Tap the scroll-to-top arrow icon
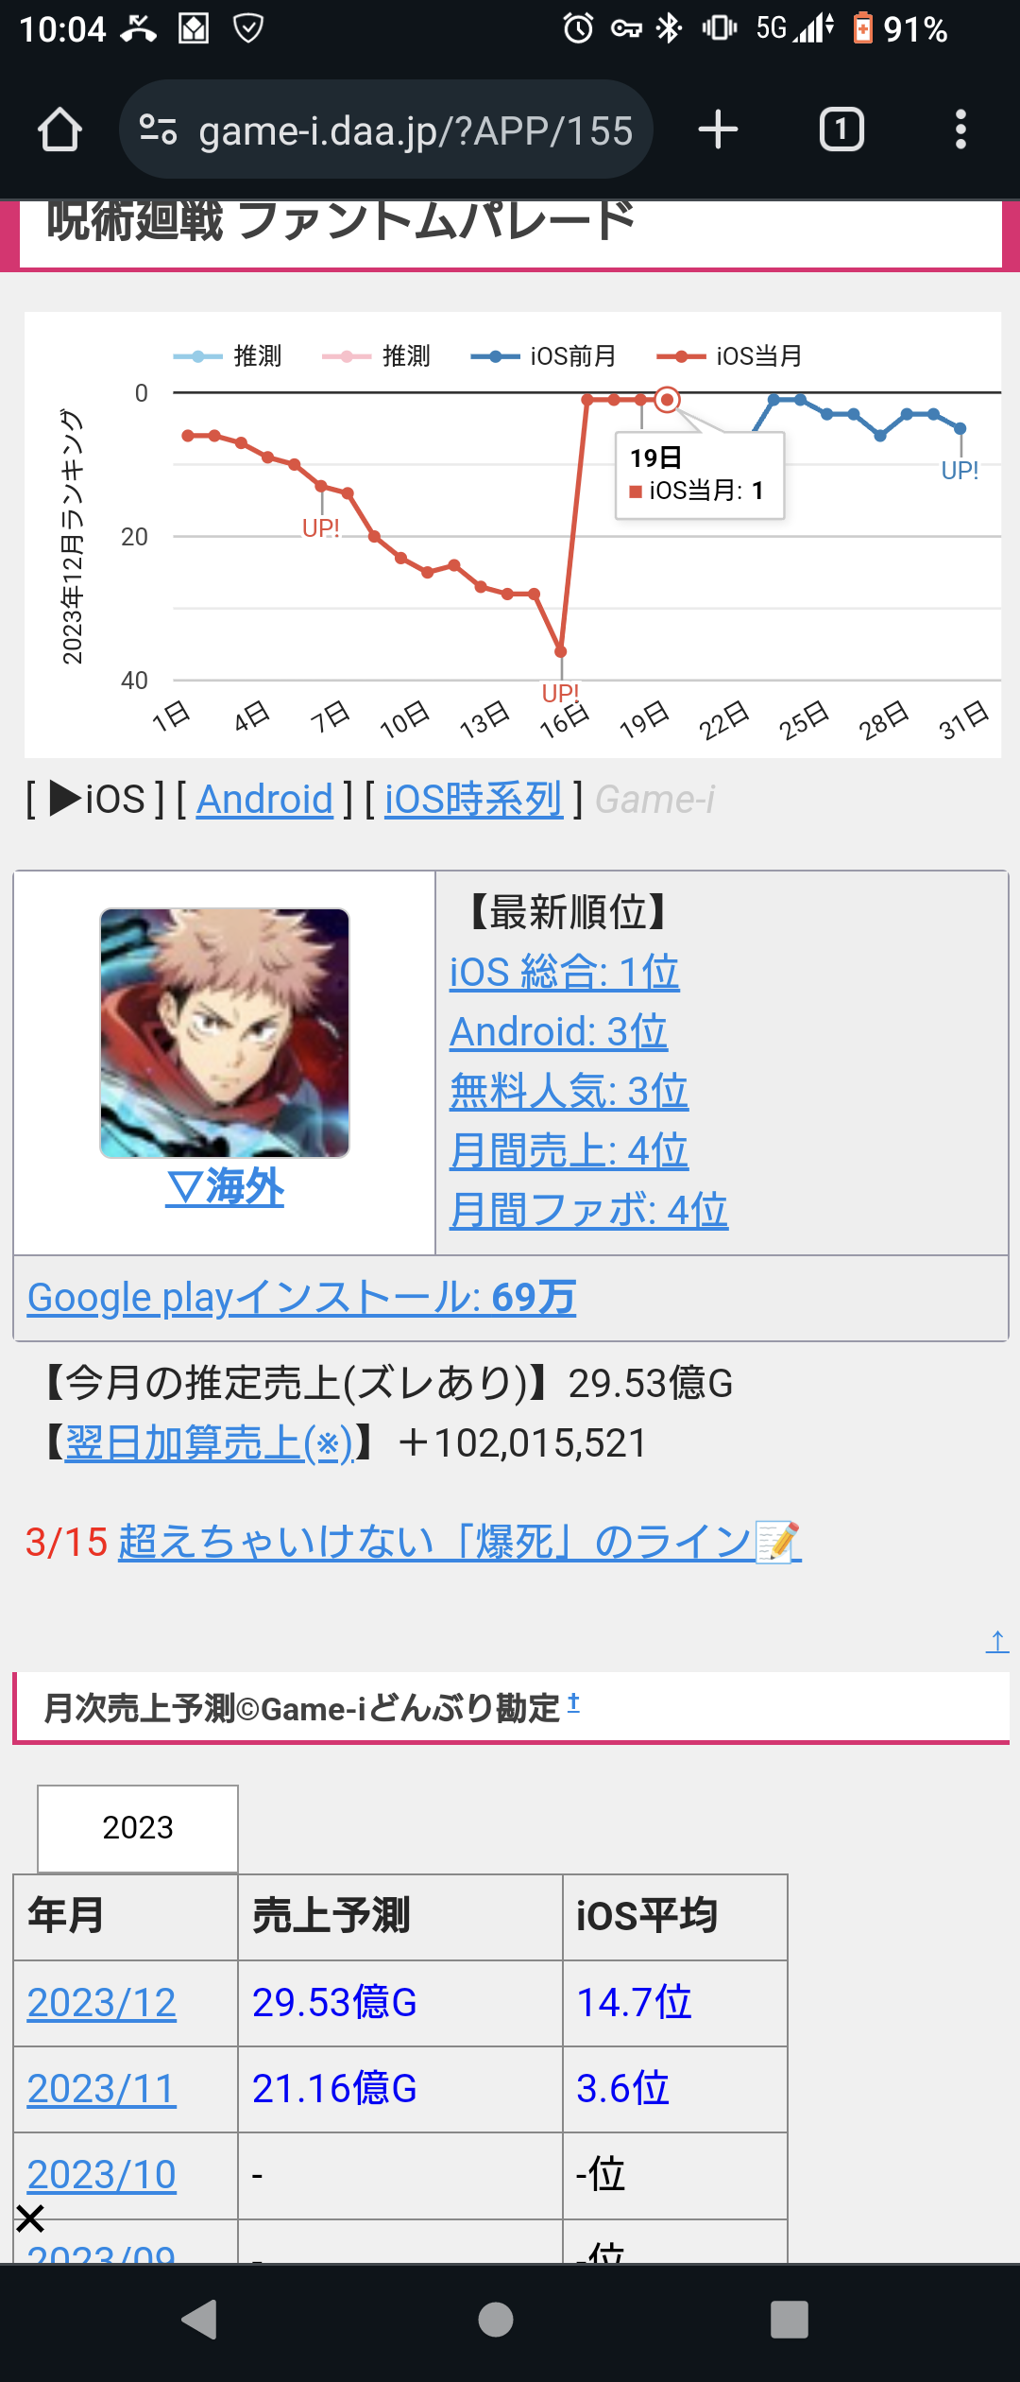 pyautogui.click(x=997, y=1642)
